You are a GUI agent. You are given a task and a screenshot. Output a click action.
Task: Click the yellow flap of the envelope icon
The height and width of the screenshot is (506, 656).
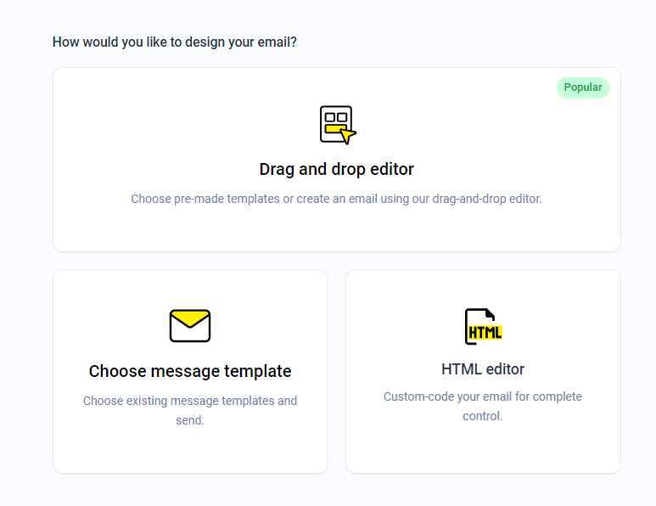(x=190, y=319)
